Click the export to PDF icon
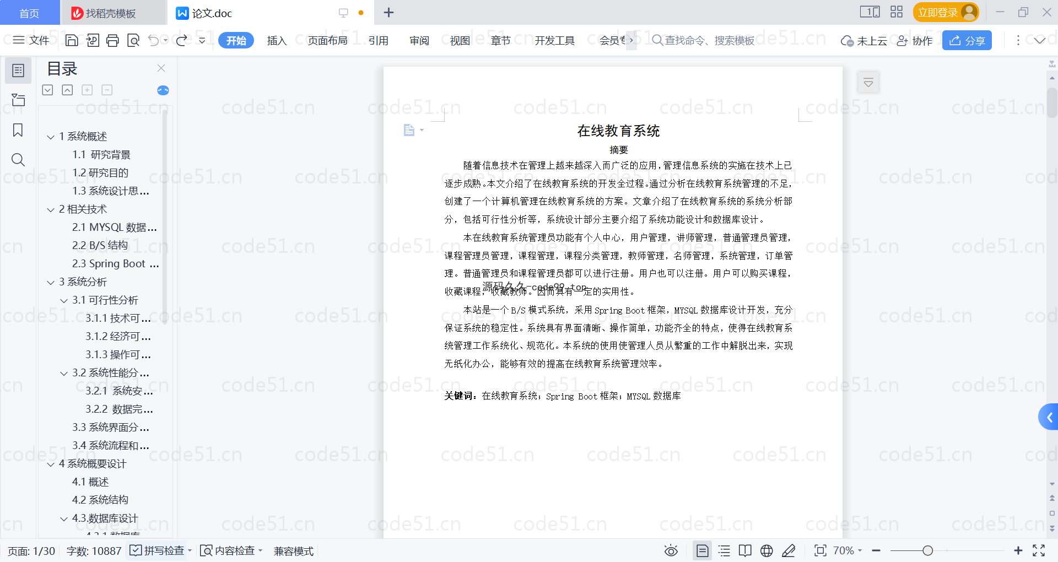 pyautogui.click(x=93, y=40)
